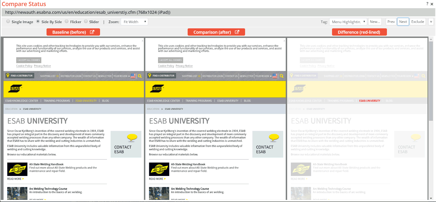Click the Exclude button
Viewport: 436px width, 202px height.
pyautogui.click(x=418, y=22)
